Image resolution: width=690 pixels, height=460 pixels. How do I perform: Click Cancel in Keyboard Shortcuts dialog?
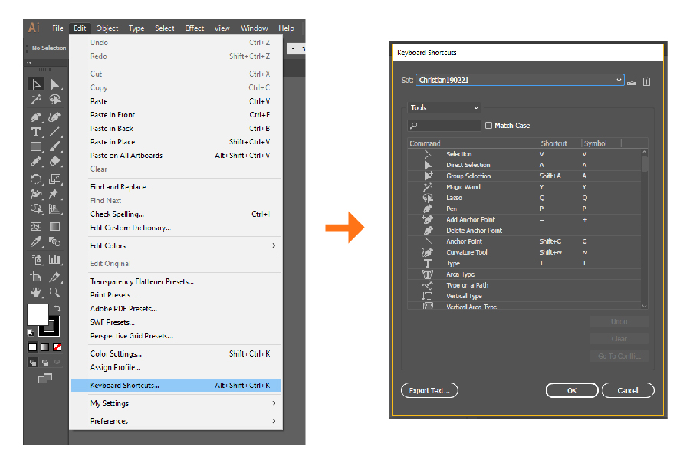pos(627,390)
